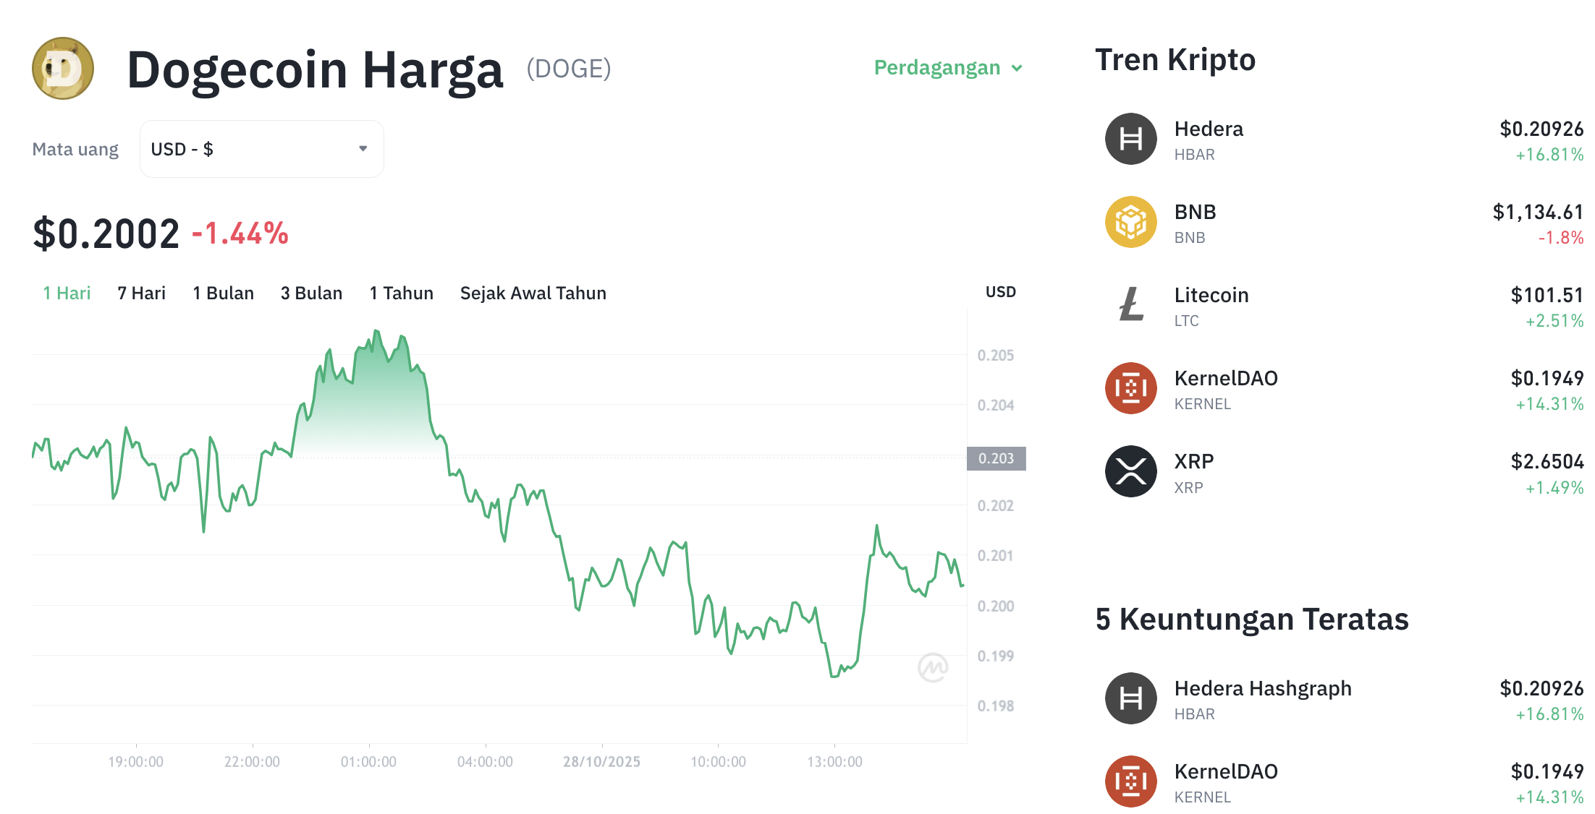The image size is (1595, 814).
Task: Click the CoinMarketCap watermark on chart
Action: [x=933, y=667]
